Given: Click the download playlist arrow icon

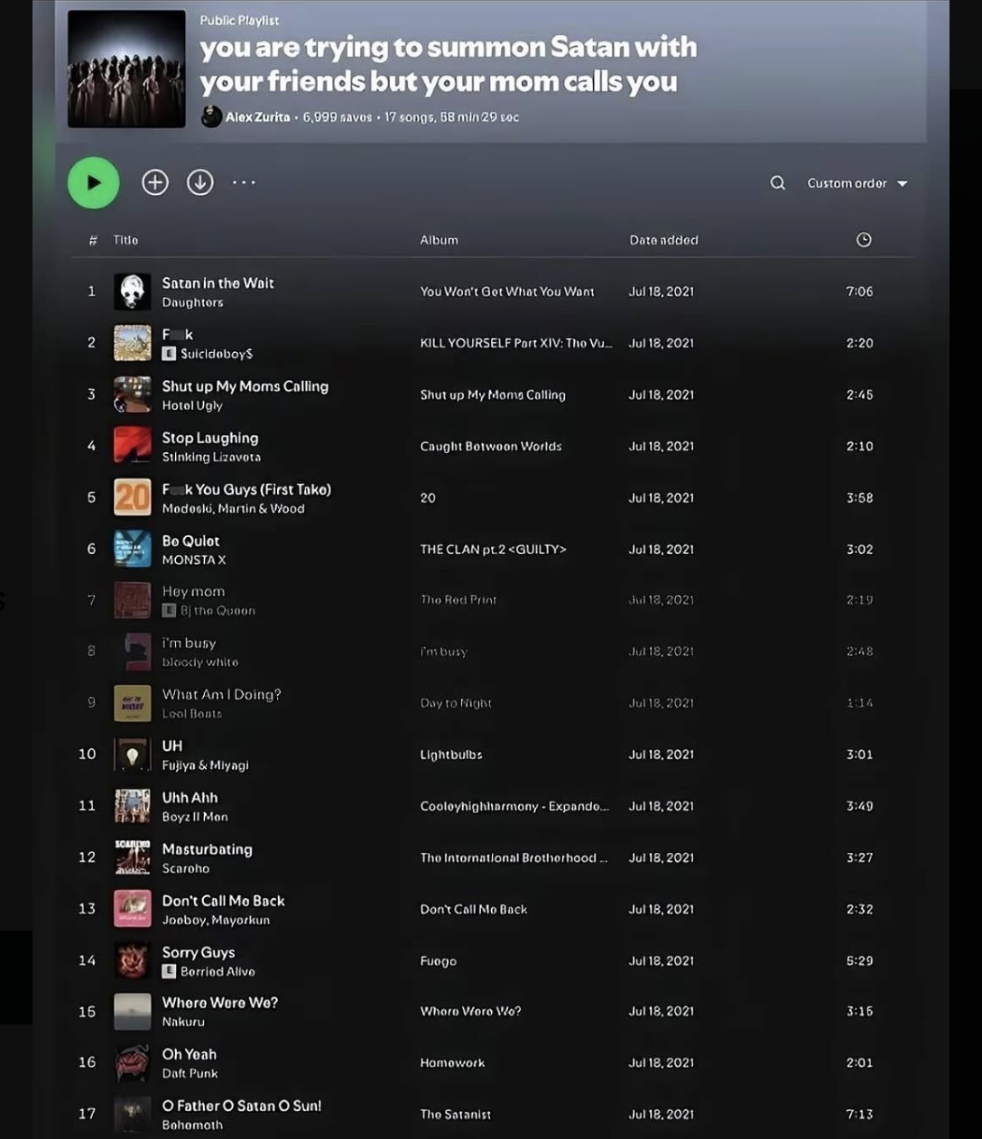Looking at the screenshot, I should [199, 182].
